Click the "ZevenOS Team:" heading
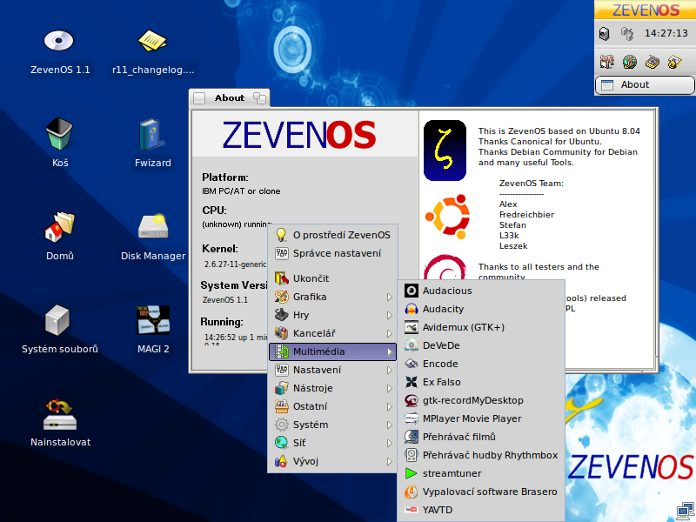This screenshot has width=696, height=522. [532, 184]
